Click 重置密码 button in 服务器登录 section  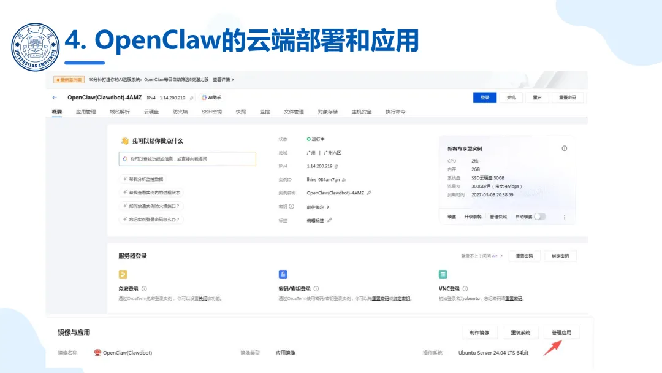[524, 256]
